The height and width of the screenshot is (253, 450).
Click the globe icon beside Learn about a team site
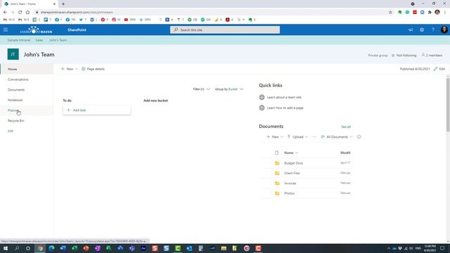point(262,97)
